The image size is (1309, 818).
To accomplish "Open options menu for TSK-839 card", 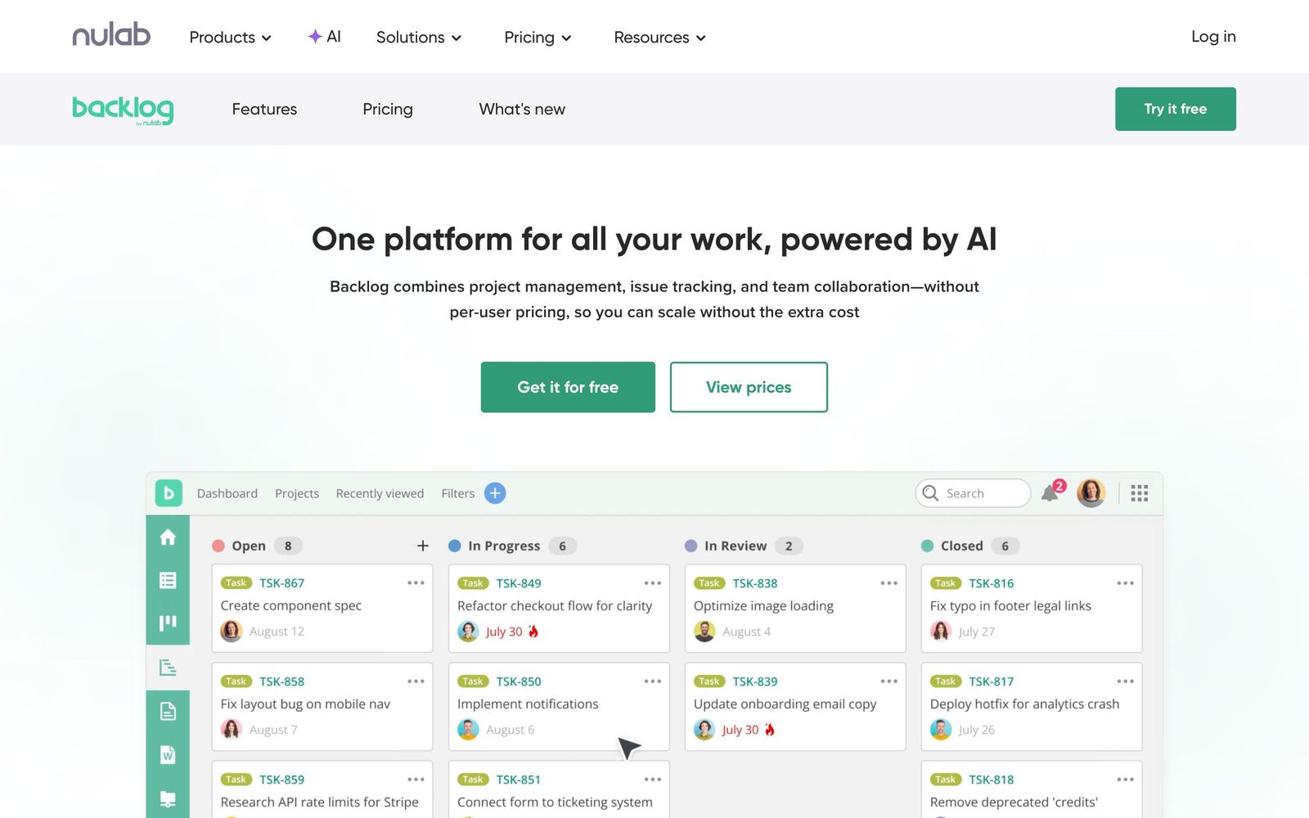I will (888, 681).
